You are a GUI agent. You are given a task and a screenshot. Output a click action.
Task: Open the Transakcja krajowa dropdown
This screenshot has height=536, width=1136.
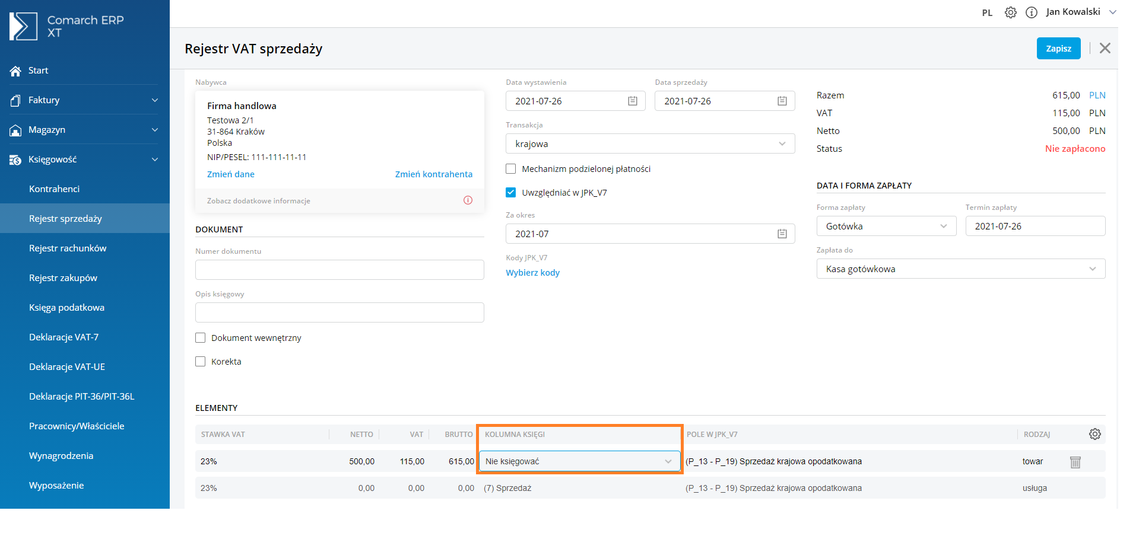[x=650, y=144]
